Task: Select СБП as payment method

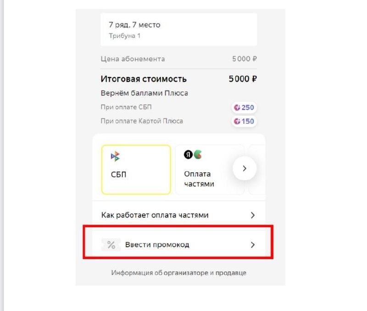Action: (135, 169)
